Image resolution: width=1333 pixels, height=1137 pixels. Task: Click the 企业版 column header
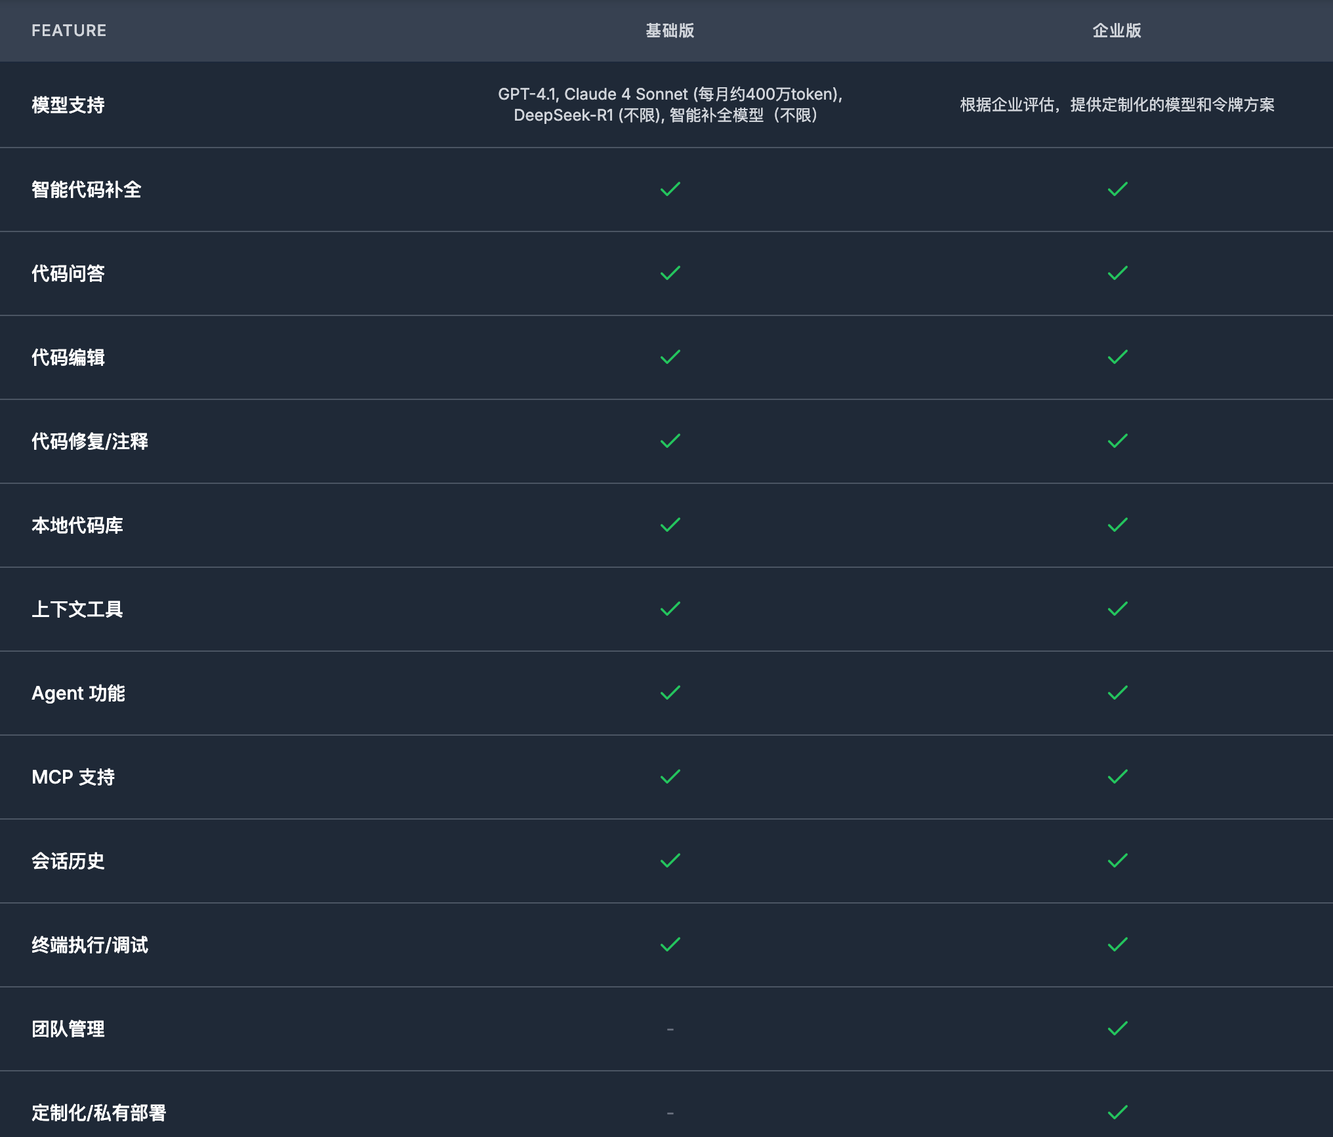pos(1117,31)
